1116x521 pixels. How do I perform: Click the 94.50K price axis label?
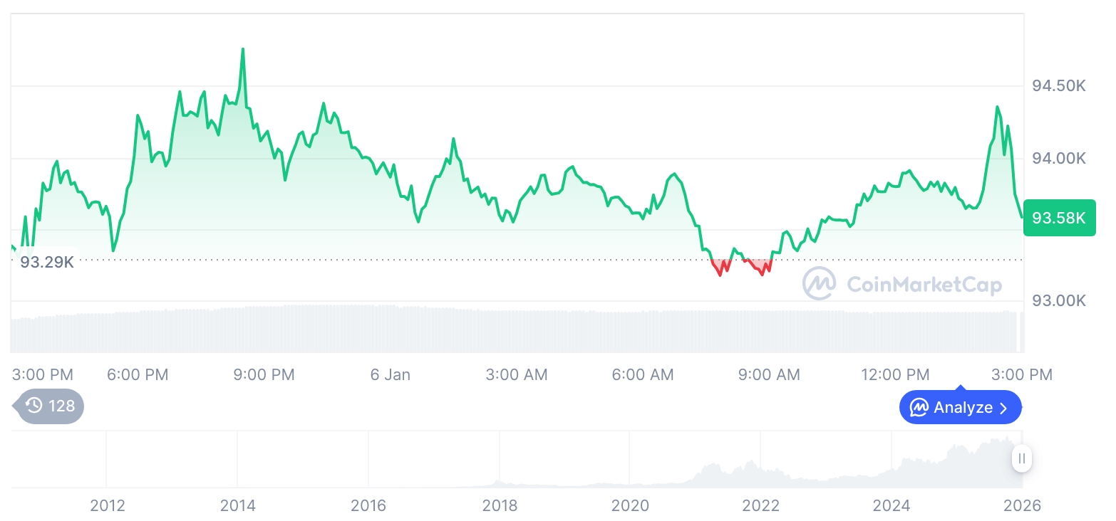coord(1059,86)
